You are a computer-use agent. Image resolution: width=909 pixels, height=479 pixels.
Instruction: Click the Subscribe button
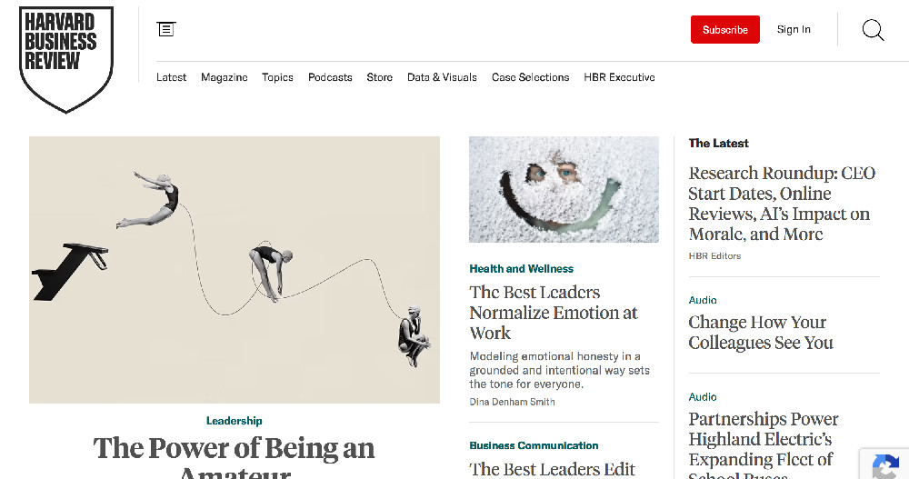pyautogui.click(x=724, y=30)
